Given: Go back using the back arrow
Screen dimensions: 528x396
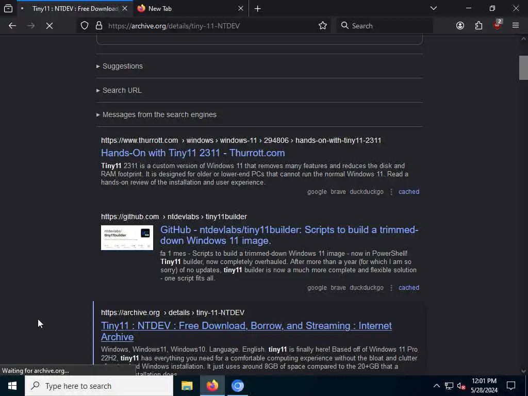Looking at the screenshot, I should tap(12, 26).
